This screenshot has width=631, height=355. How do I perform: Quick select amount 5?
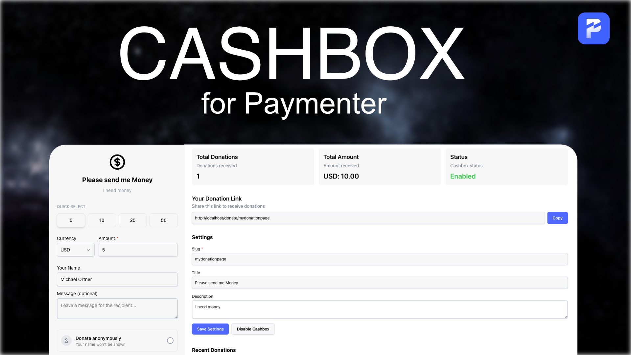click(71, 220)
